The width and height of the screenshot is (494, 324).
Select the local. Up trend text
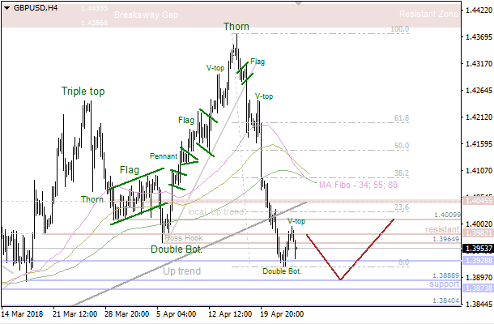coord(216,211)
